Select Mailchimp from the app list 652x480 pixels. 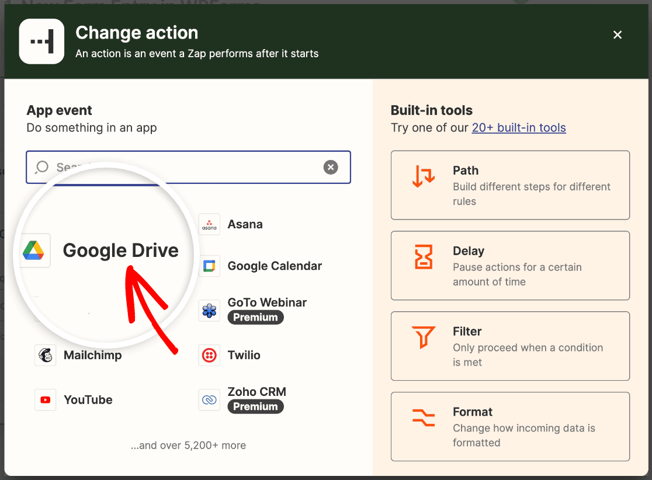(93, 355)
